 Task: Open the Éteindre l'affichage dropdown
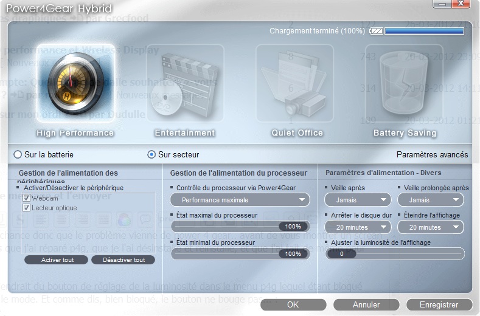click(430, 227)
